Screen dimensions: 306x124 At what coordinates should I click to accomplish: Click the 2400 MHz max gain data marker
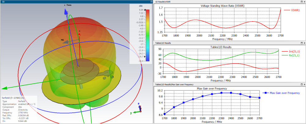231,93
